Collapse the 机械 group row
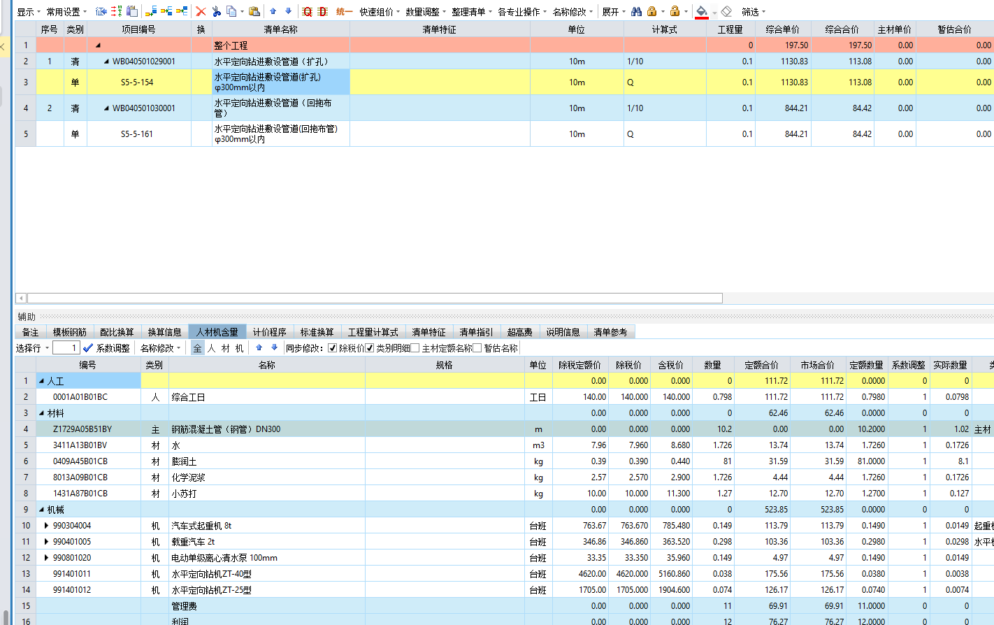This screenshot has width=994, height=625. coord(41,510)
